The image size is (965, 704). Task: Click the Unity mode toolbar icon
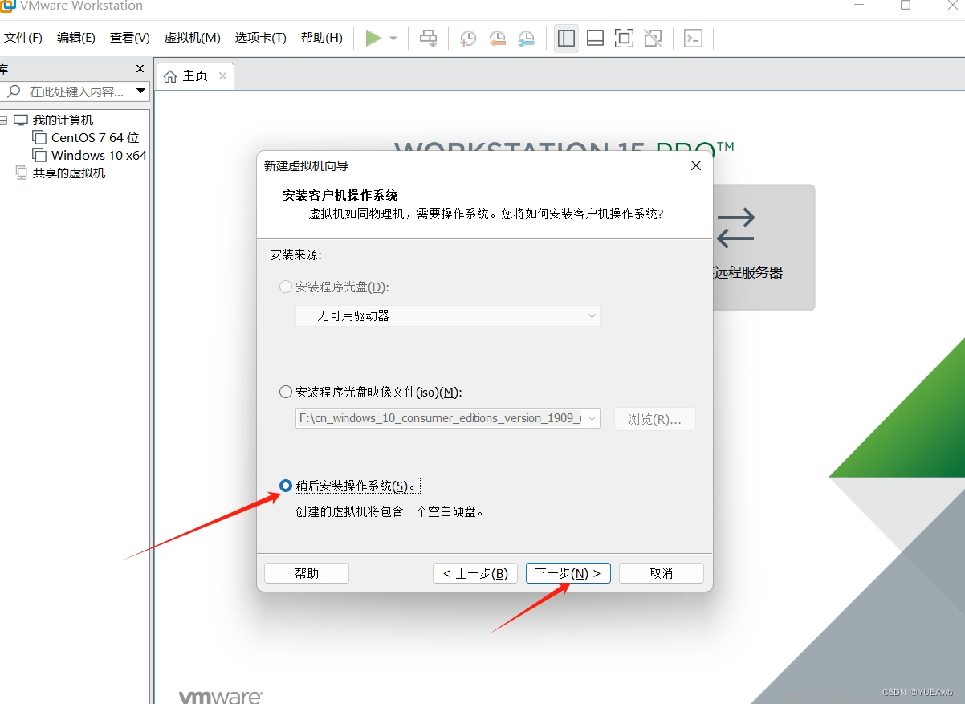pyautogui.click(x=654, y=38)
